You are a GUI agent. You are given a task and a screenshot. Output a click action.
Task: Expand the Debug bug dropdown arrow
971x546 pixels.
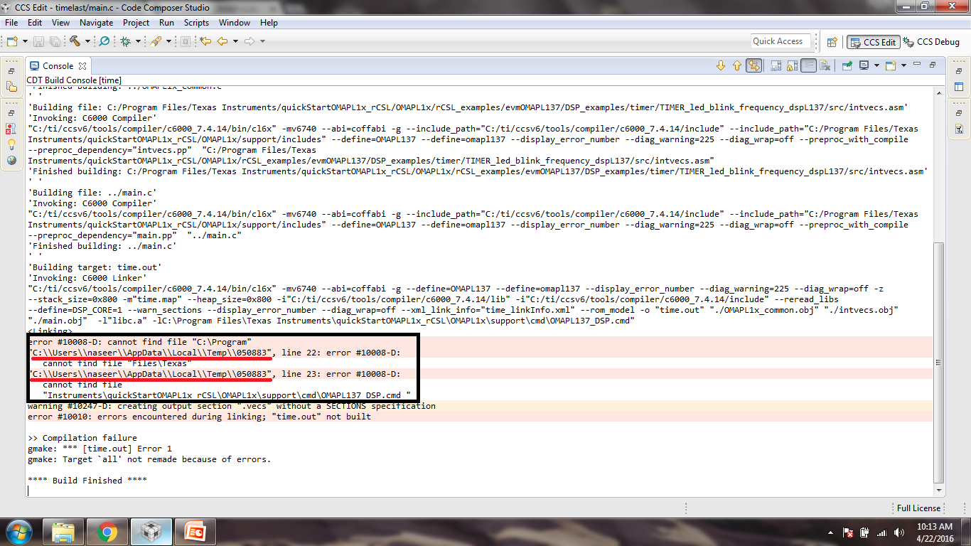[138, 42]
